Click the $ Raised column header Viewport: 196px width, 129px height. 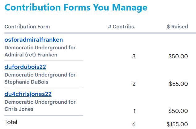tap(177, 27)
